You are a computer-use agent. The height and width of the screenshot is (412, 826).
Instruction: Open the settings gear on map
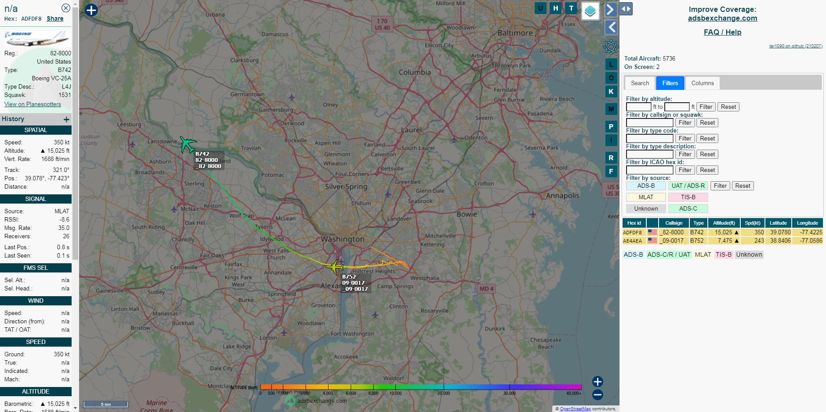point(611,47)
